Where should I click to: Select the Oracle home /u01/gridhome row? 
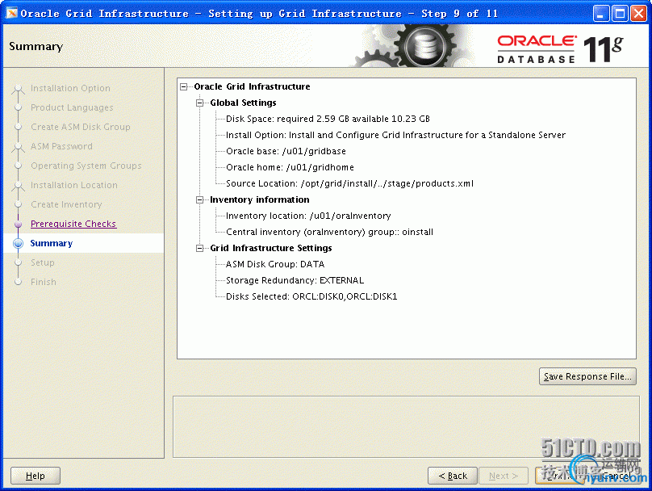point(290,168)
